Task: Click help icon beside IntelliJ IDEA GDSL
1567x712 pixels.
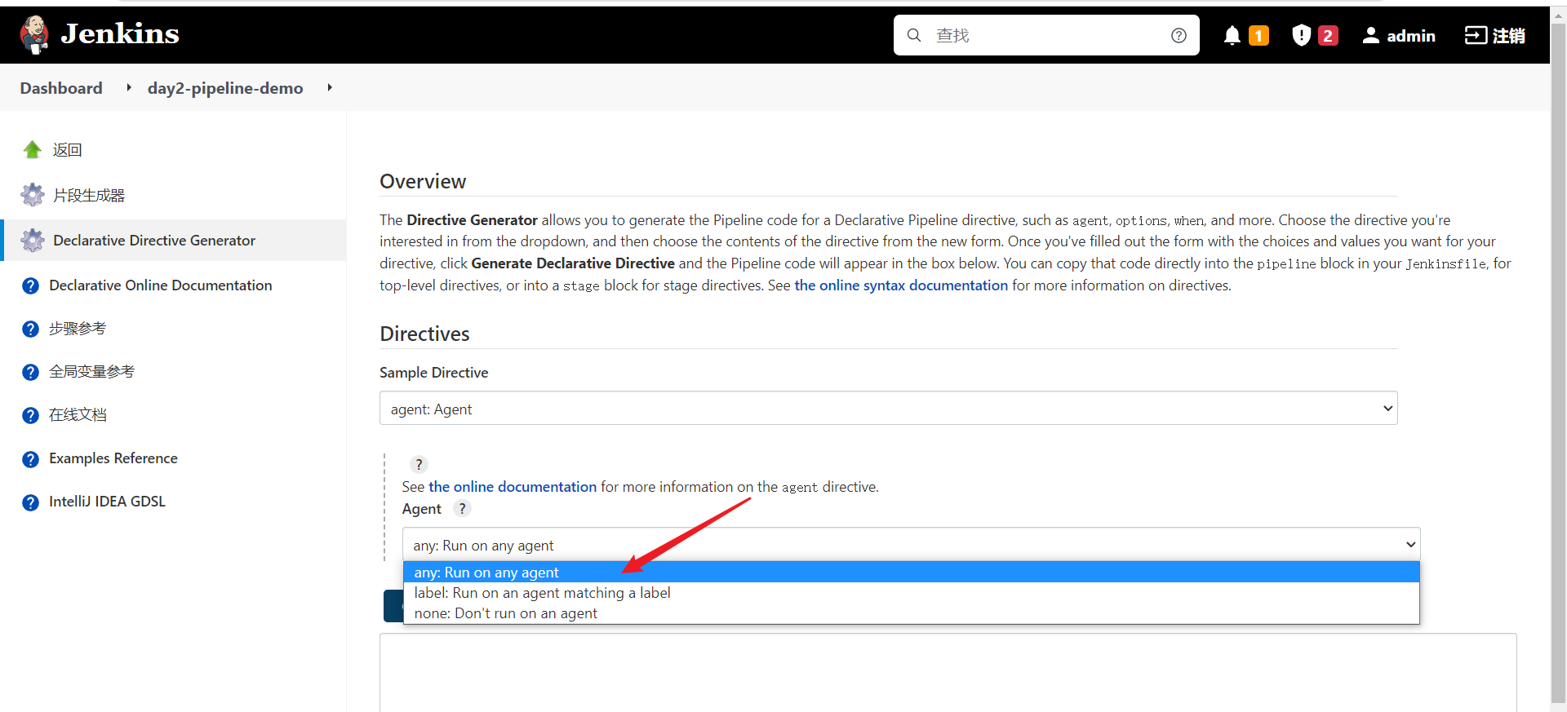Action: coord(30,502)
